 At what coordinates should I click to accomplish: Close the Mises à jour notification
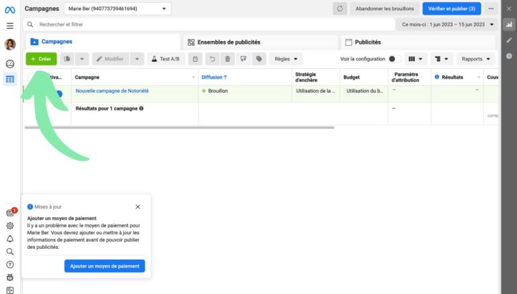click(x=138, y=207)
